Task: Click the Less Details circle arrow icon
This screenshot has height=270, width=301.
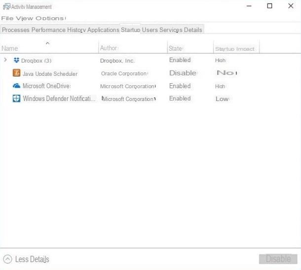Action: [7, 259]
